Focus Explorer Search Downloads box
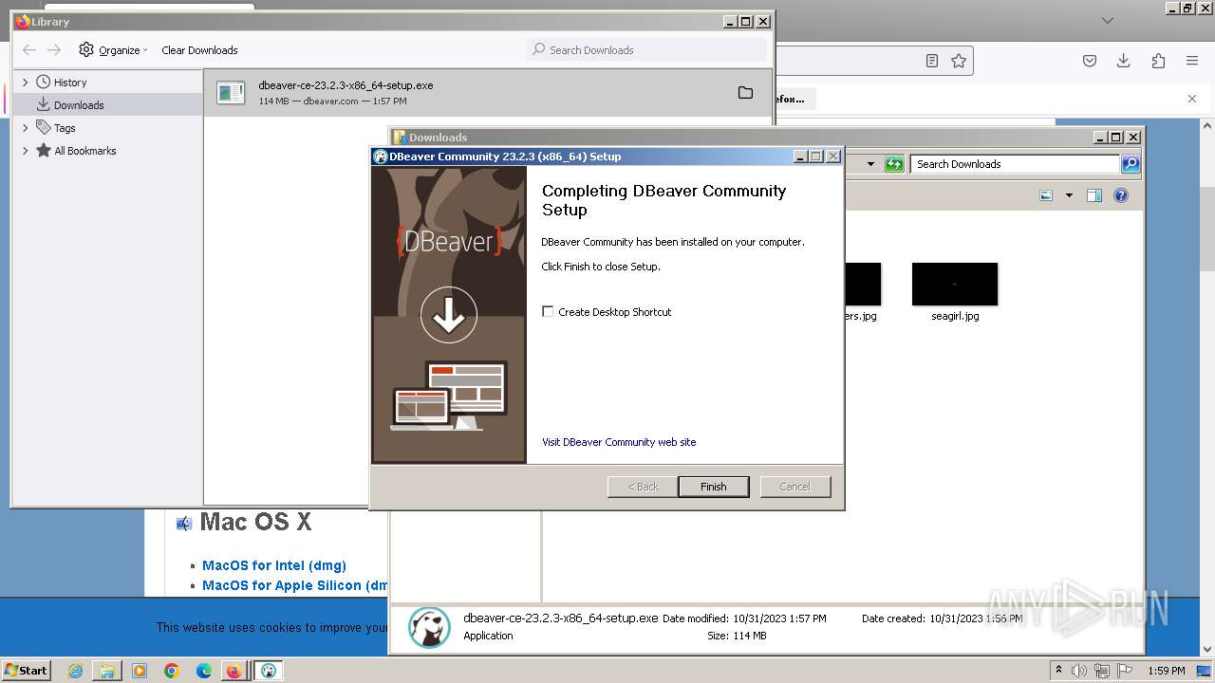1215x683 pixels. 1015,164
